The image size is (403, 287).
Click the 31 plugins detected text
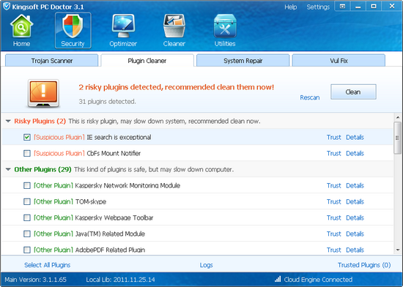[x=107, y=102]
